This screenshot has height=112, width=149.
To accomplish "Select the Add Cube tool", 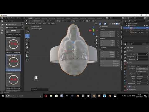I will tap(27, 60).
